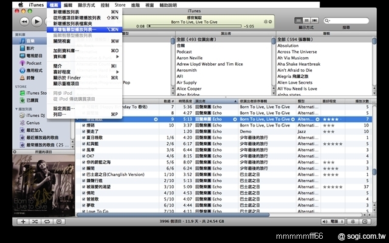The width and height of the screenshot is (389, 243).
Task: Open the Store menu in menu bar
Action: [120, 4]
